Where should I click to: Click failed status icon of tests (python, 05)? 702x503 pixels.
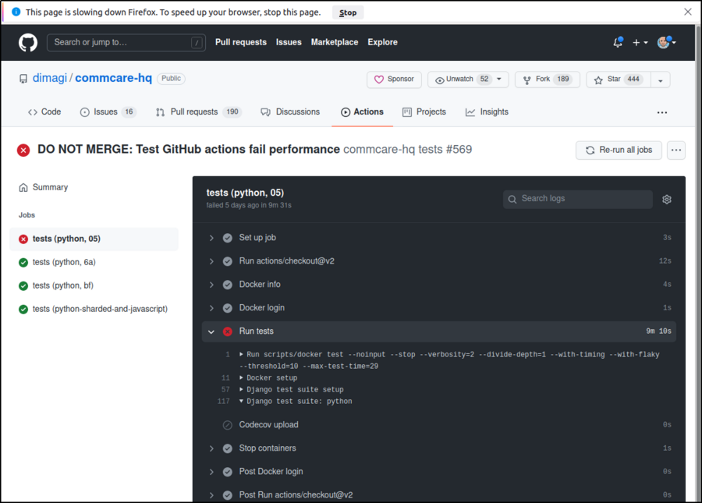[23, 239]
